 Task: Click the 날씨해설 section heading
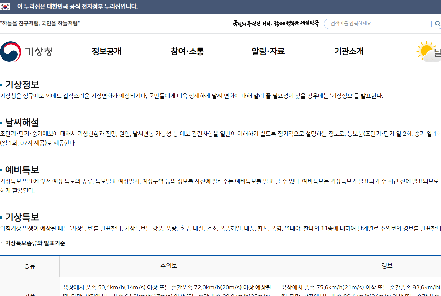22,122
